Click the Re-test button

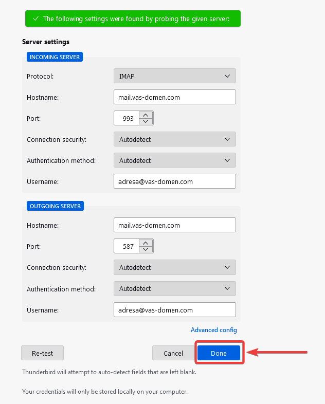[x=42, y=353]
